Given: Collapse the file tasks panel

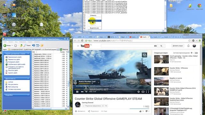Looking at the screenshot, I should pos(28,54).
